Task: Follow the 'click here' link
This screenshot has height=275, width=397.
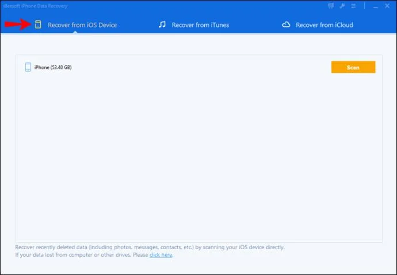Action: [161, 255]
